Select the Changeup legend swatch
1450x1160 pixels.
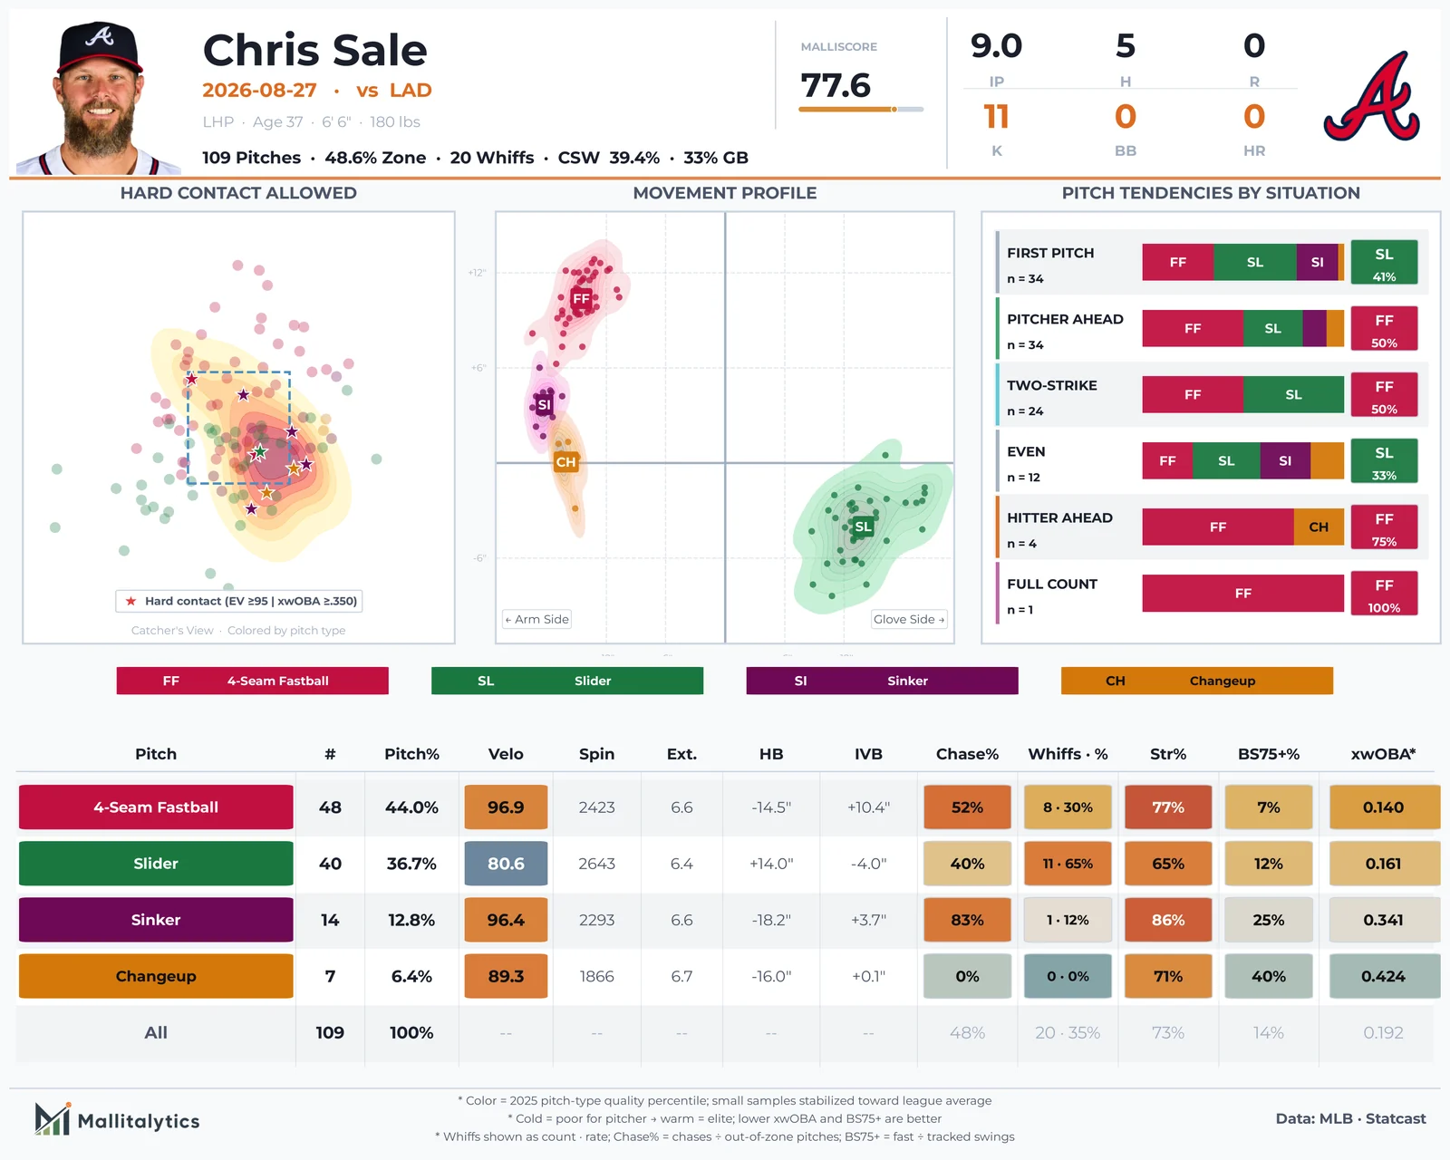pos(1197,681)
